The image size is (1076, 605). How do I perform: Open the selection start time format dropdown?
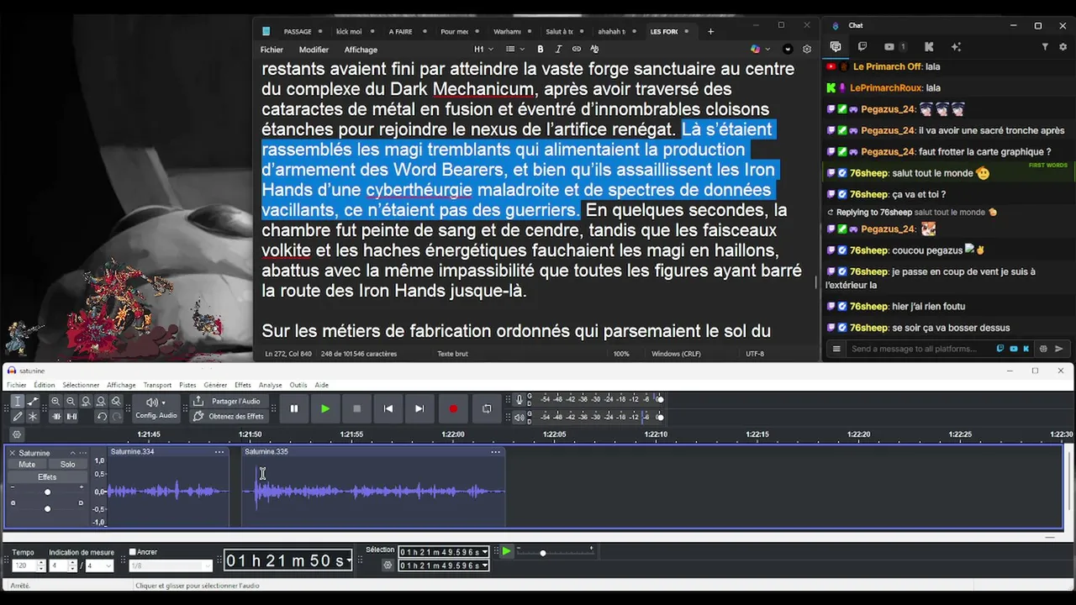pyautogui.click(x=485, y=552)
